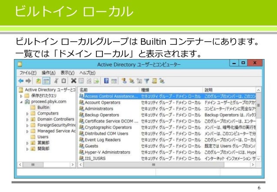Viewport: 277px width, 192px height.
Task: Open Properties via toolbar icon
Action: point(81,81)
